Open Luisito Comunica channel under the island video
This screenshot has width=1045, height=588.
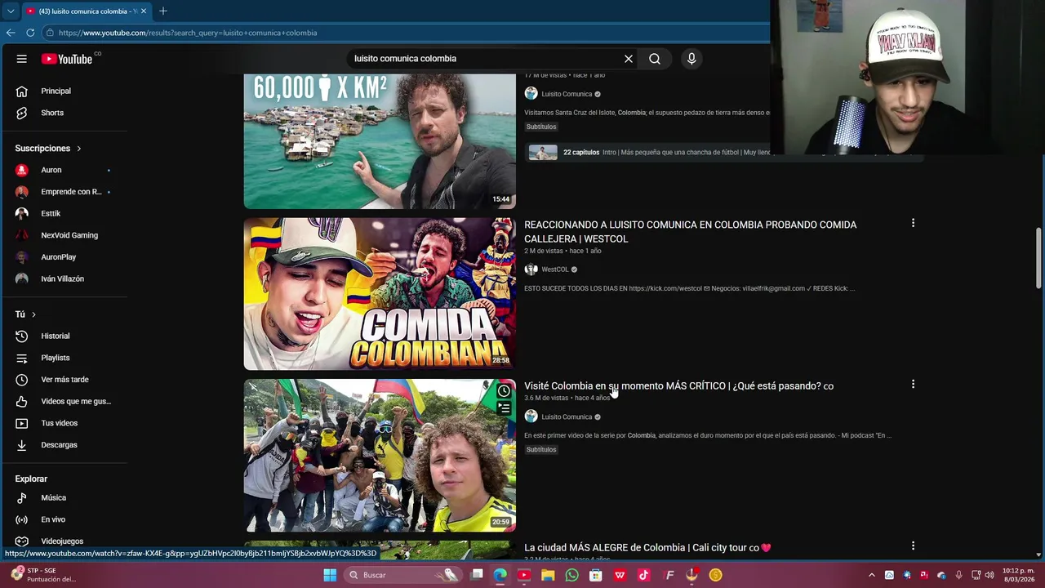567,94
